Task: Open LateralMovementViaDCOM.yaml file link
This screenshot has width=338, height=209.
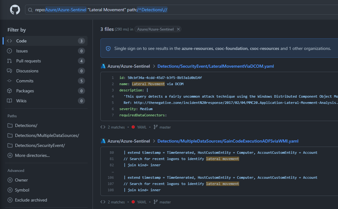Action: point(215,66)
